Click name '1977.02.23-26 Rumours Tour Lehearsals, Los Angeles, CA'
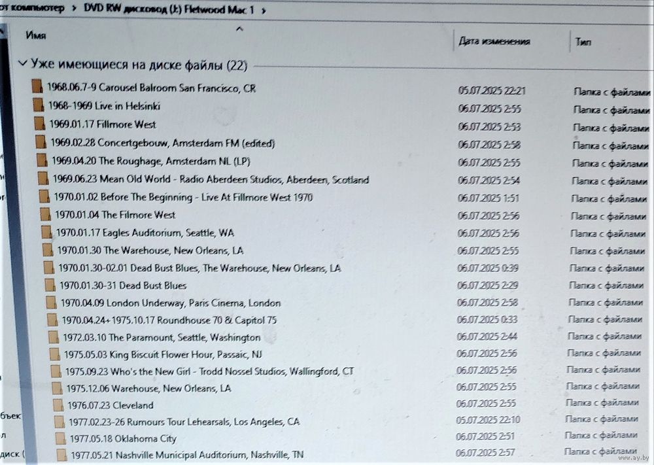 [184, 422]
